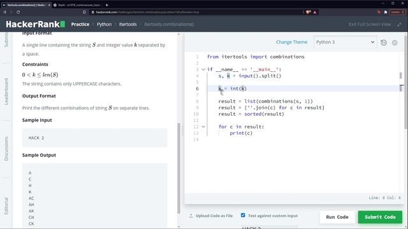This screenshot has height=229, width=408.
Task: Click the Brave Rewards triangle icon
Action: tap(315, 12)
